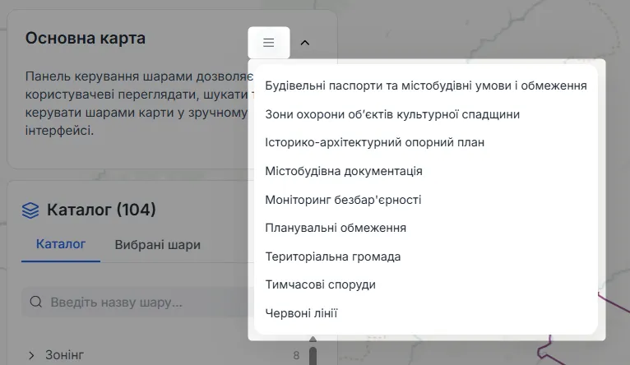630x365 pixels.
Task: Select Будівельні паспорти та містобудівні умови і обмеження
Action: pyautogui.click(x=426, y=85)
